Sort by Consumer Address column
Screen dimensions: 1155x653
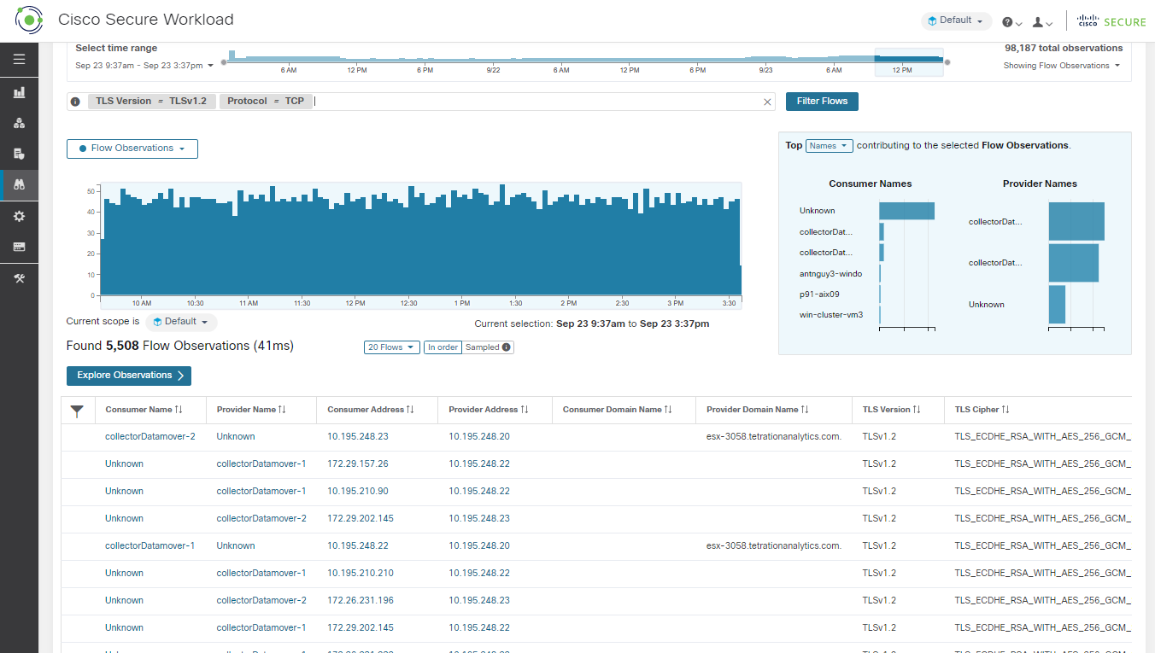point(371,410)
